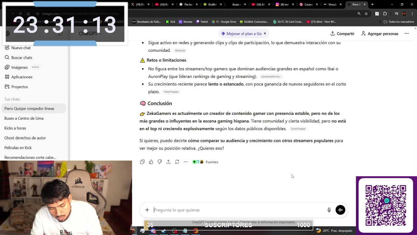Viewport: 417px width, 235px height.
Task: Close the 'Piero C' active tab
Action: tap(365, 5)
